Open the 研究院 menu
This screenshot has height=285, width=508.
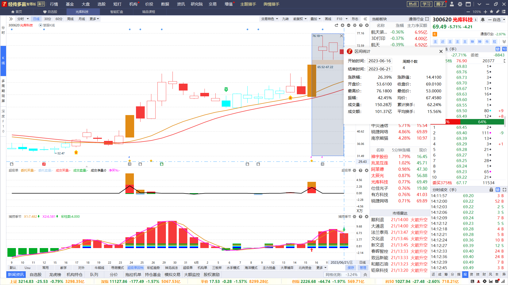197,4
